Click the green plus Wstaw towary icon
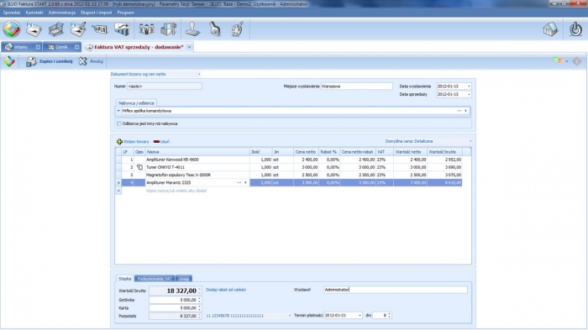The height and width of the screenshot is (330, 588). 119,141
